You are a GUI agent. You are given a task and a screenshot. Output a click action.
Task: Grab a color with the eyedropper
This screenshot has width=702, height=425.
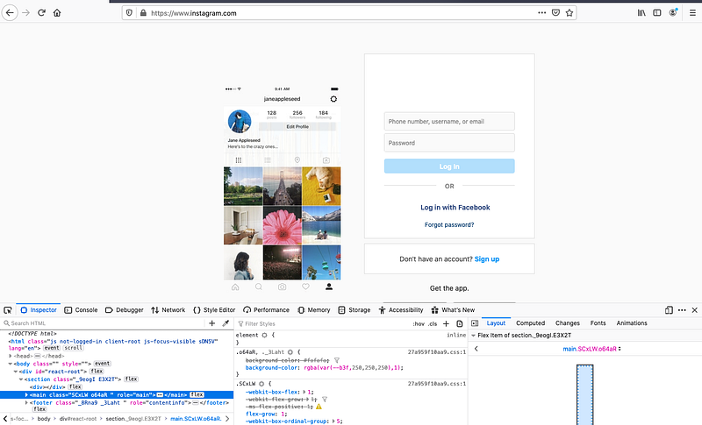click(x=226, y=323)
